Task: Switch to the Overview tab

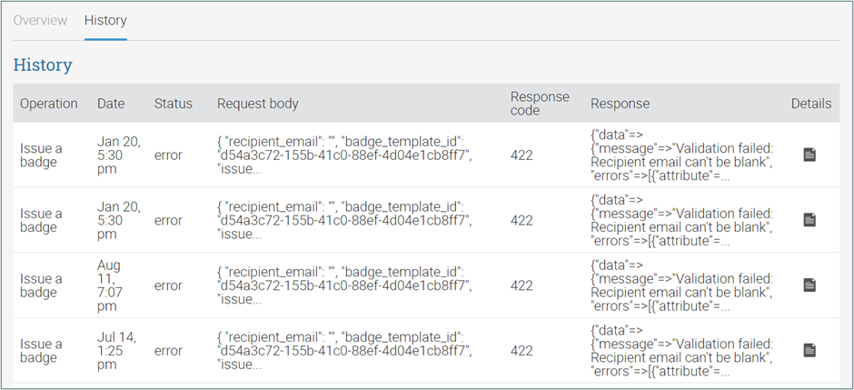Action: pyautogui.click(x=40, y=21)
